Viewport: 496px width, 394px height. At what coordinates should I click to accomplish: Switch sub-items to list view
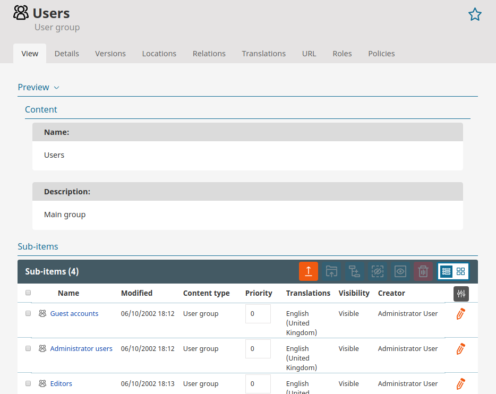(446, 271)
